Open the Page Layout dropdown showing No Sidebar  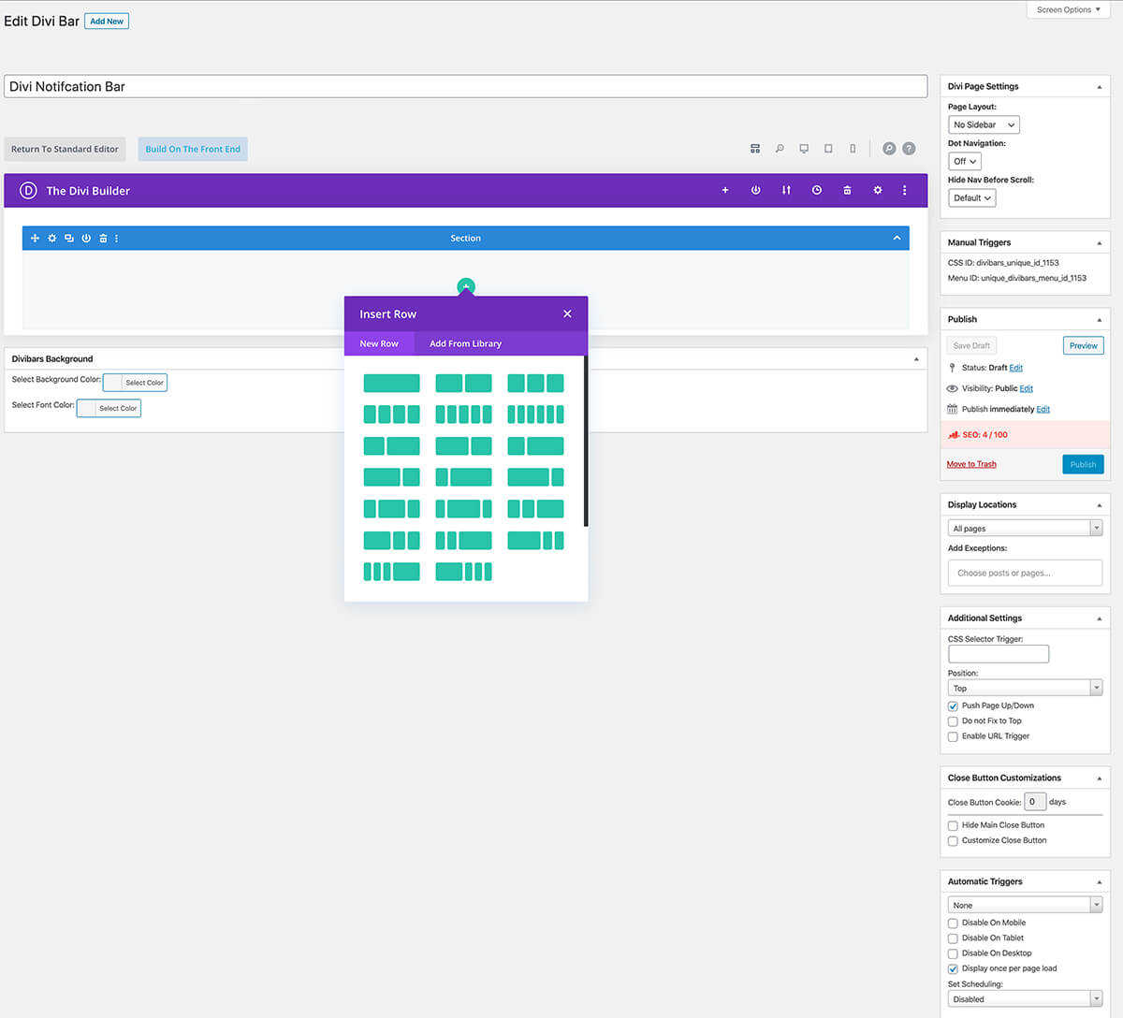point(984,124)
